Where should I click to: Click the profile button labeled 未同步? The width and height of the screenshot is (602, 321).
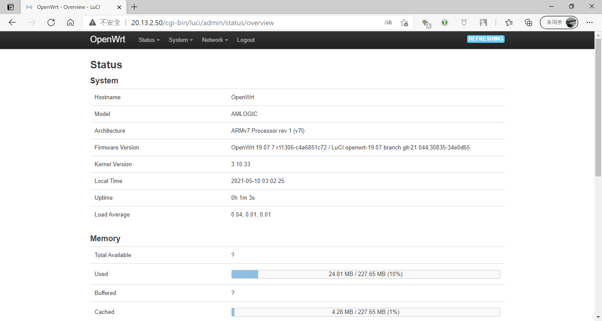(x=559, y=22)
